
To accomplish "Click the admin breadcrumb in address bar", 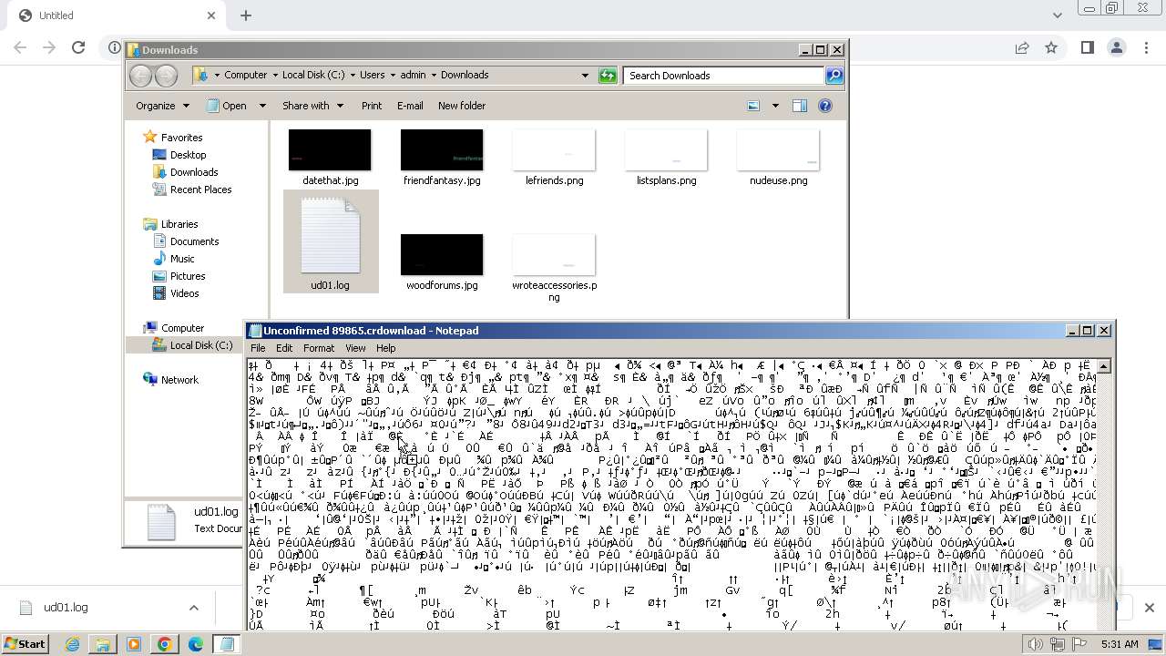I will click(413, 76).
